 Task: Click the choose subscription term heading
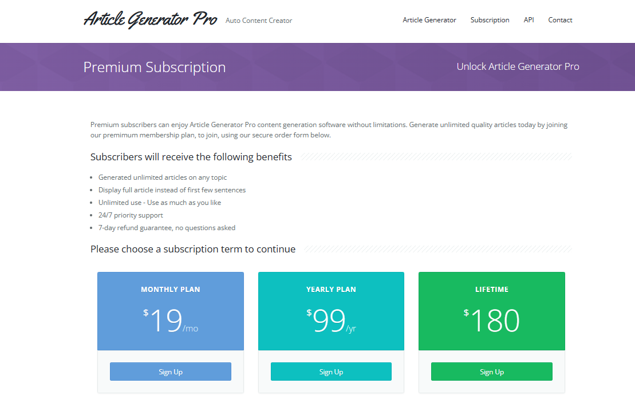pyautogui.click(x=192, y=248)
